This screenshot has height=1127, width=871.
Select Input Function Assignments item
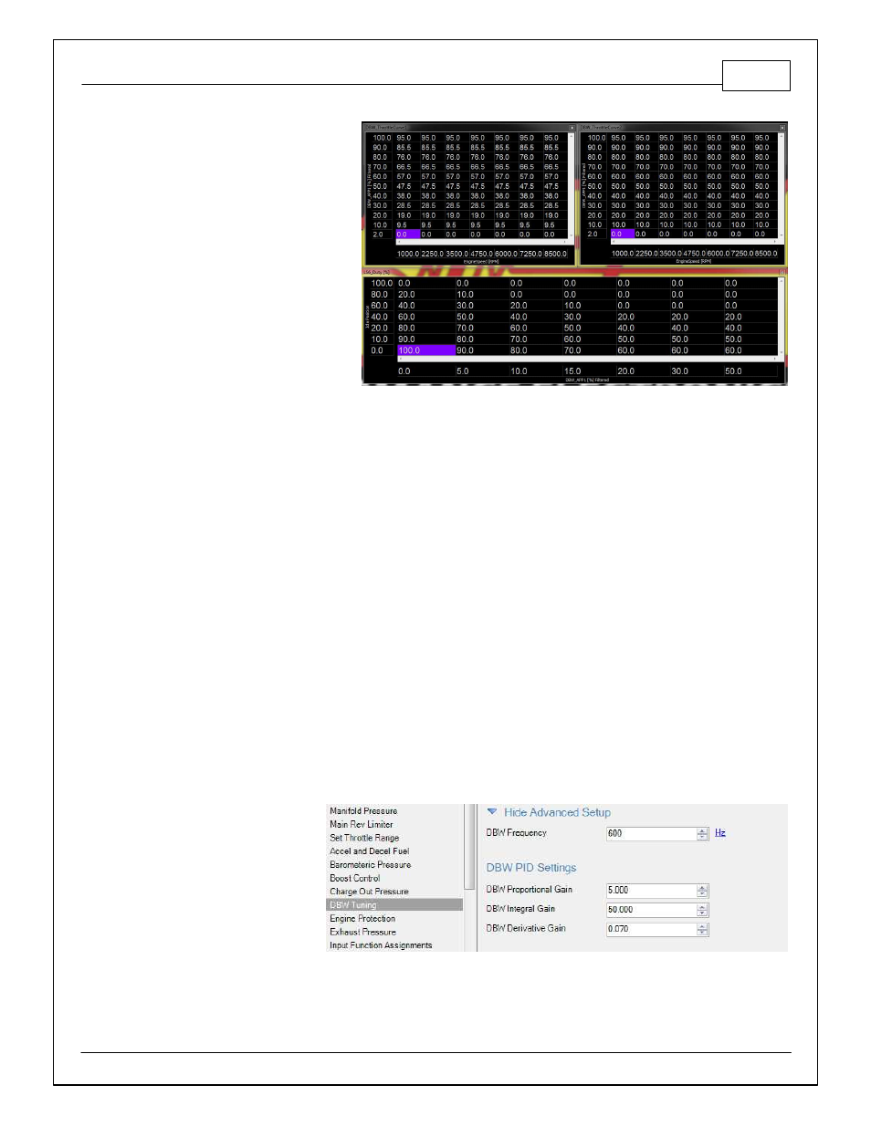[381, 945]
